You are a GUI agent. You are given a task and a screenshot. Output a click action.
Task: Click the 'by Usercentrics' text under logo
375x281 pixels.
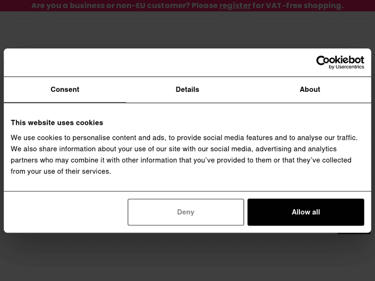(x=346, y=67)
